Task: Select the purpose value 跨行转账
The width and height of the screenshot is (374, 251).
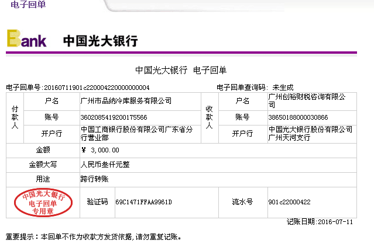Action: (x=94, y=179)
